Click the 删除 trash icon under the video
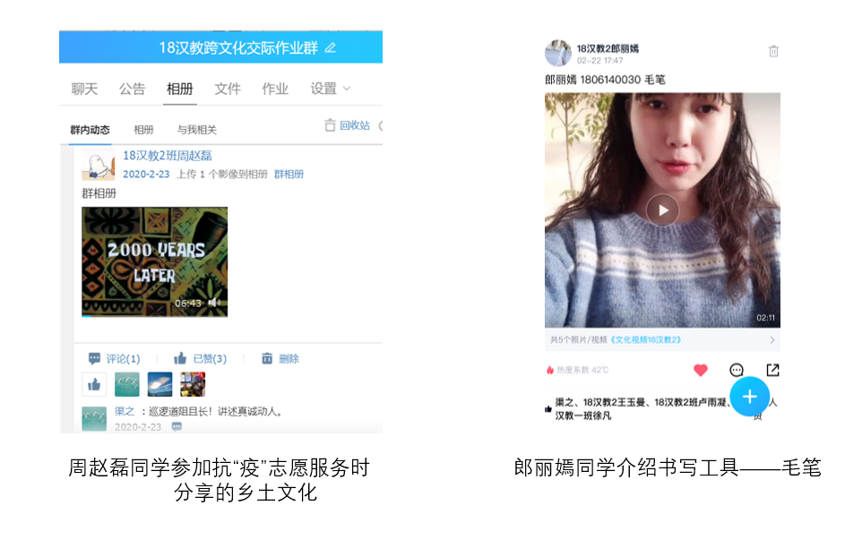This screenshot has width=862, height=540. [x=267, y=359]
